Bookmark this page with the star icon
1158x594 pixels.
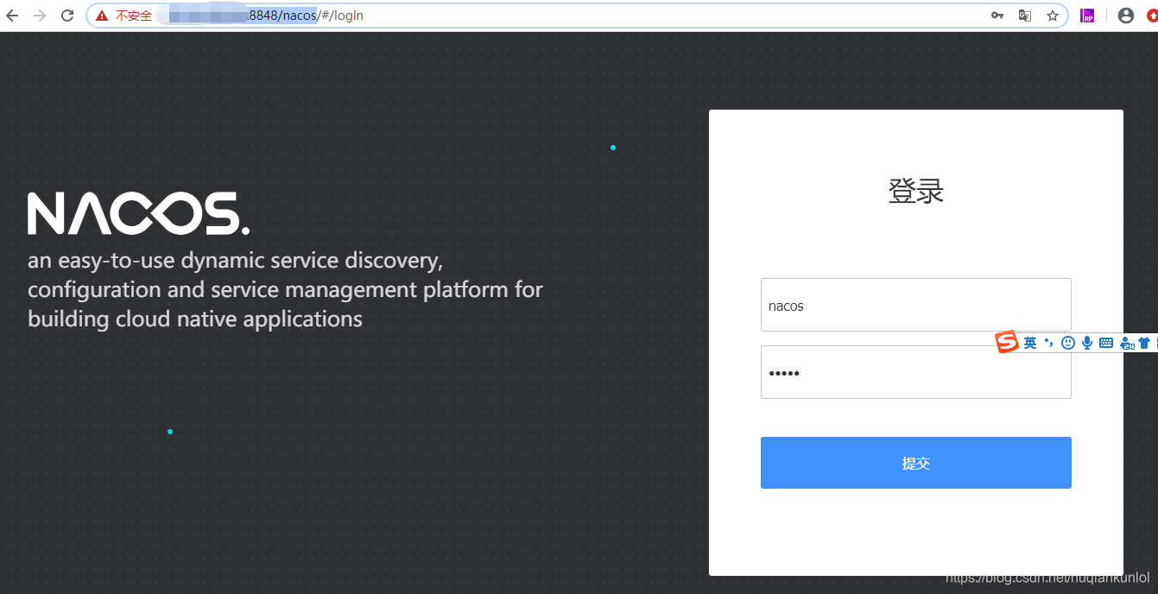pyautogui.click(x=1053, y=16)
